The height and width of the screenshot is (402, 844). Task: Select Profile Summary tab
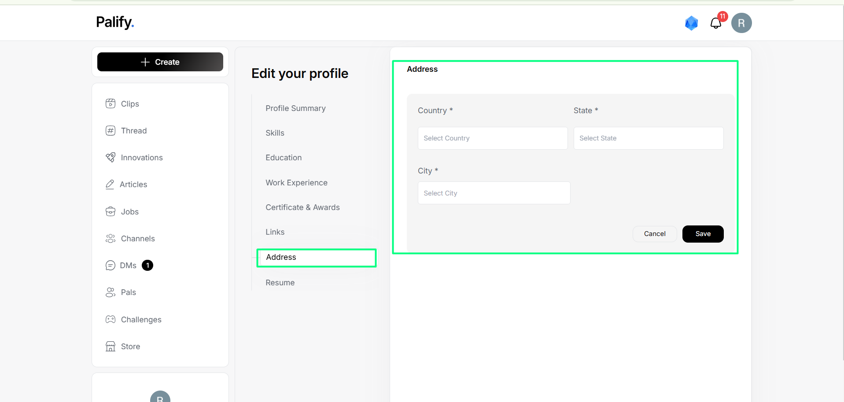point(296,108)
